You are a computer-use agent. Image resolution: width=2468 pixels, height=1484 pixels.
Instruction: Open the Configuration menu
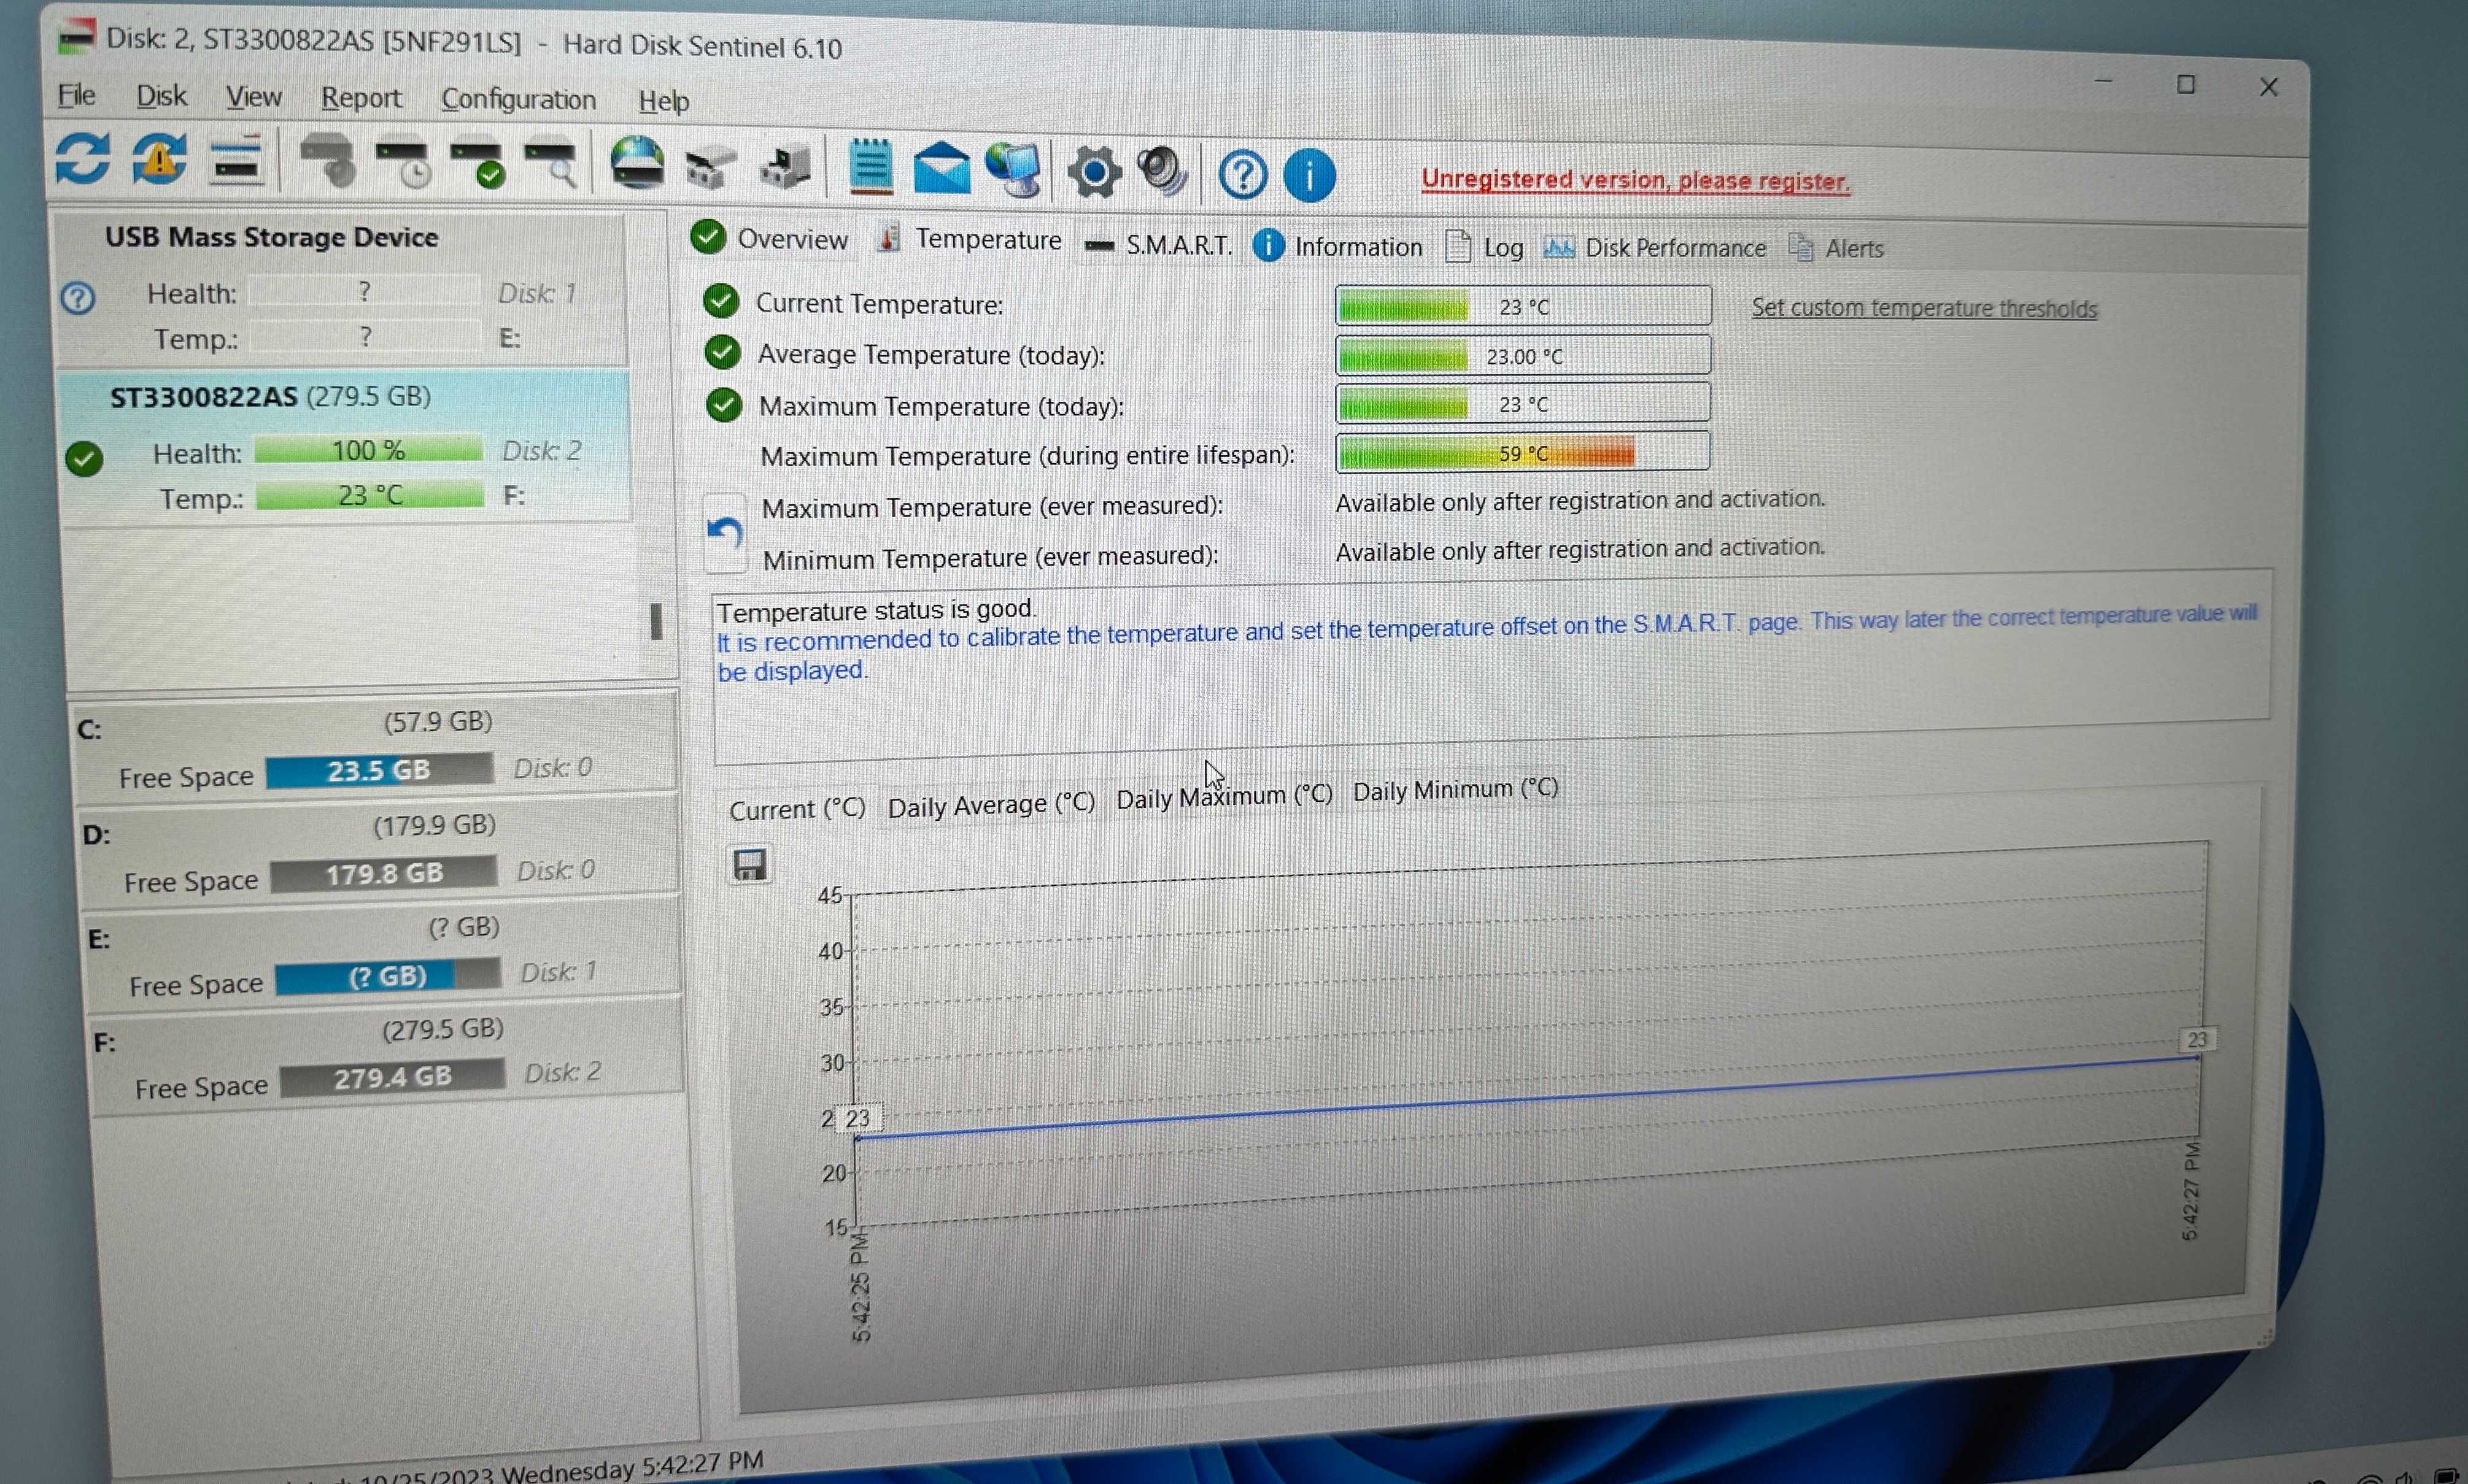pos(518,100)
